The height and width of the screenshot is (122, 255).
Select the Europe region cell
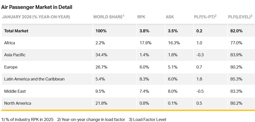(x=10, y=67)
